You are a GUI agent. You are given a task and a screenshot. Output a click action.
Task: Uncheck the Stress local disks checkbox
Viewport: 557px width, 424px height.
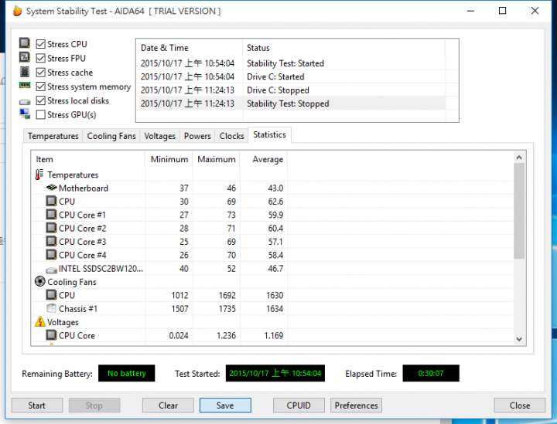pos(41,100)
